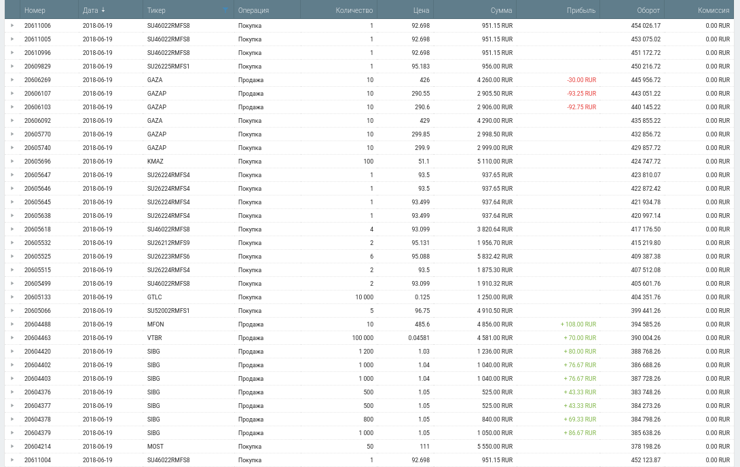Expand row of order 20609829
740x467 pixels.
[x=12, y=67]
